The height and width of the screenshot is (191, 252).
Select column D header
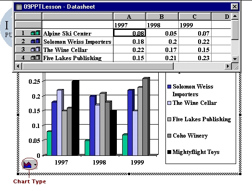(x=222, y=16)
